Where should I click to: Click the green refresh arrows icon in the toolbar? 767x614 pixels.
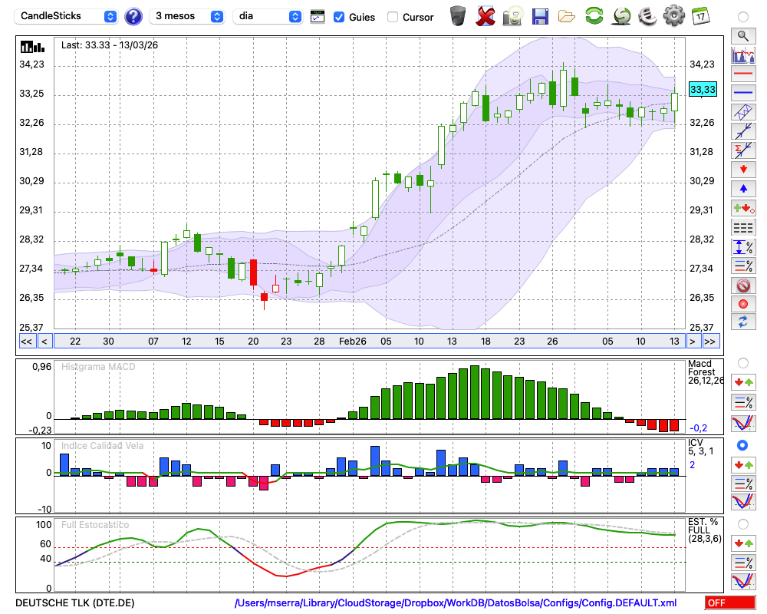pos(594,15)
